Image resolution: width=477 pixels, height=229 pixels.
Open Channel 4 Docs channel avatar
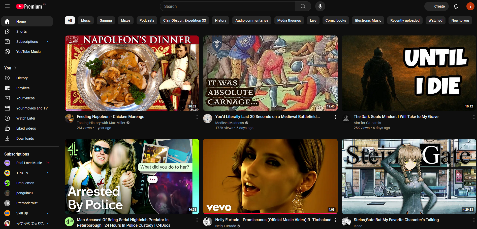pyautogui.click(x=69, y=222)
